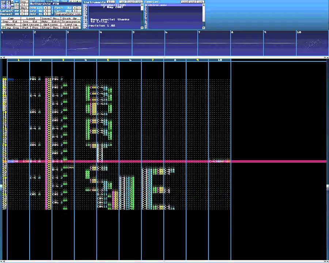
Task: Click scope thumbnail for channel 10
Action: [313, 43]
